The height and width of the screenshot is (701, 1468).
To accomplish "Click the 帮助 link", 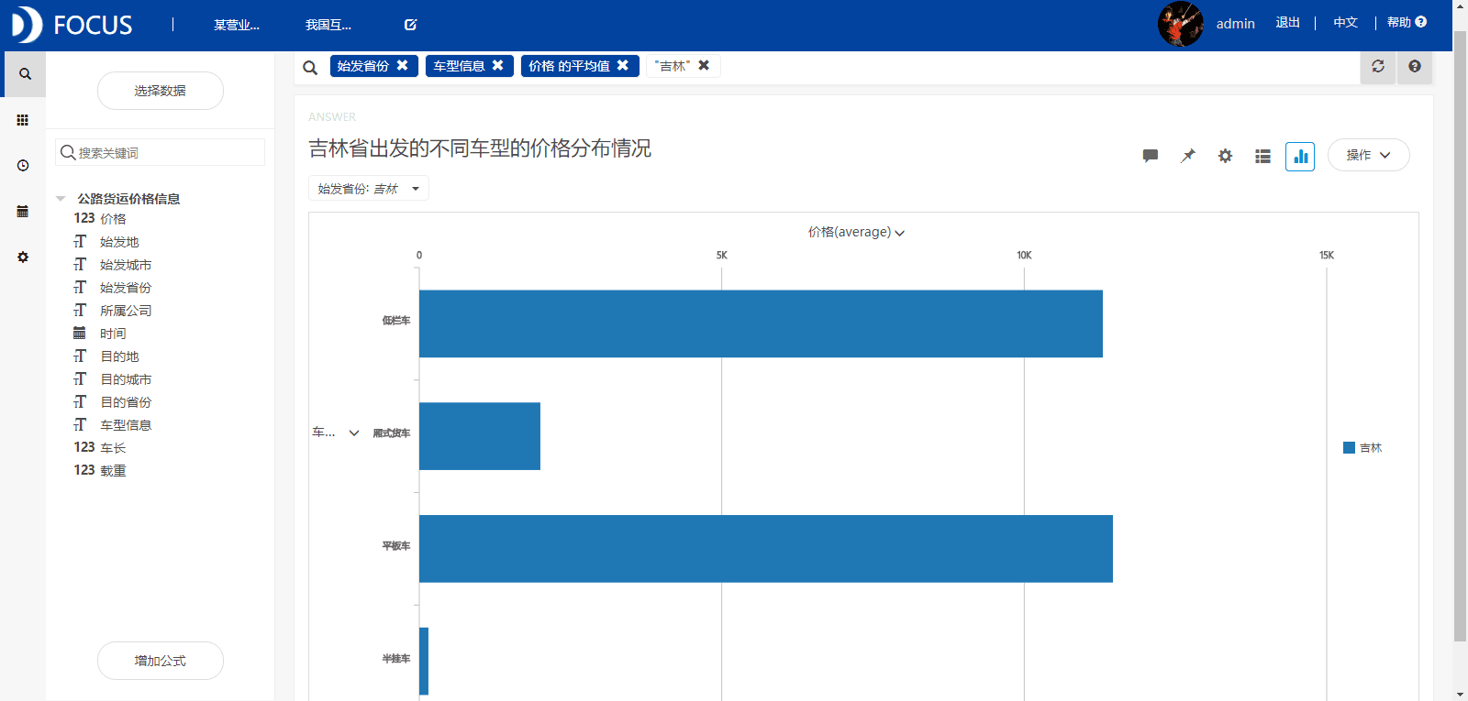I will click(x=1398, y=23).
